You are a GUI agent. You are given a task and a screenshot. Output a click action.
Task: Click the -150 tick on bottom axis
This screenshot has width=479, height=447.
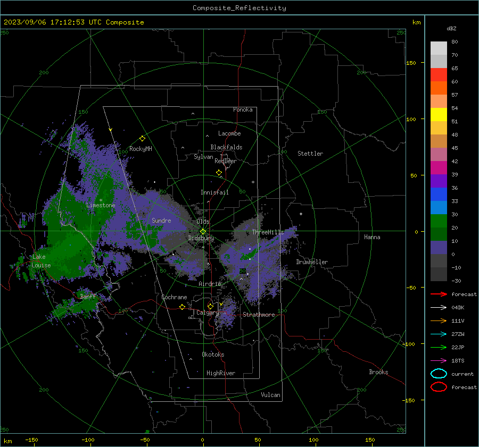click(31, 440)
